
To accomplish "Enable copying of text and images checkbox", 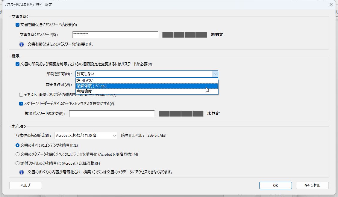I will pyautogui.click(x=21, y=95).
